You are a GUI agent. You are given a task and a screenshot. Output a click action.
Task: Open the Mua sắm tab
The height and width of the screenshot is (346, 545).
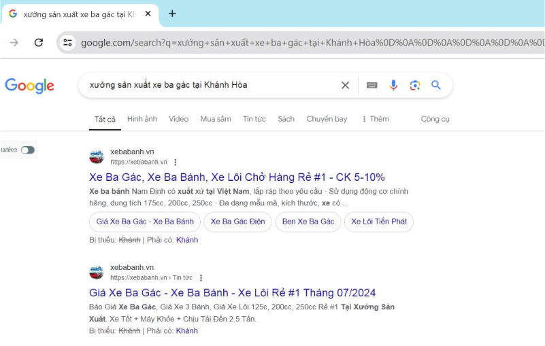(216, 119)
